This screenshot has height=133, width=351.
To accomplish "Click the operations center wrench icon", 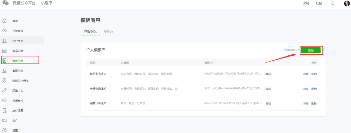I will (4, 91).
